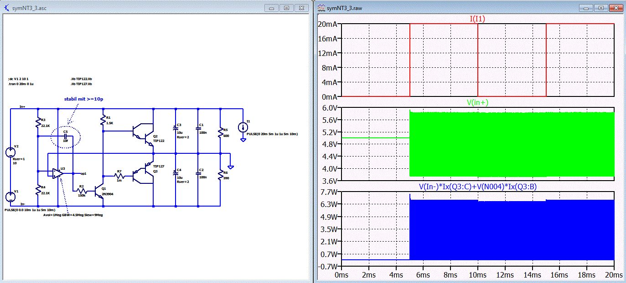
Task: Select the C5 10f capacitor
Action: (x=66, y=136)
